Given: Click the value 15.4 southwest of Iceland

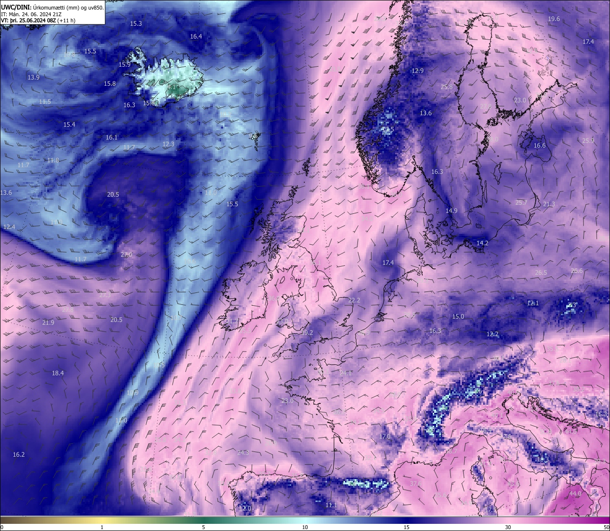Looking at the screenshot, I should click(x=69, y=124).
